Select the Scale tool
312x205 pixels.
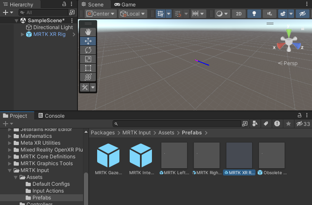click(x=88, y=59)
